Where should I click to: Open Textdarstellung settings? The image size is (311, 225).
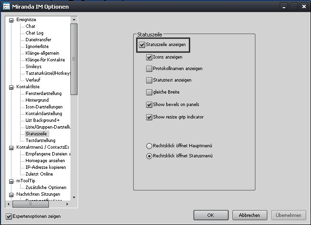pyautogui.click(x=40, y=141)
